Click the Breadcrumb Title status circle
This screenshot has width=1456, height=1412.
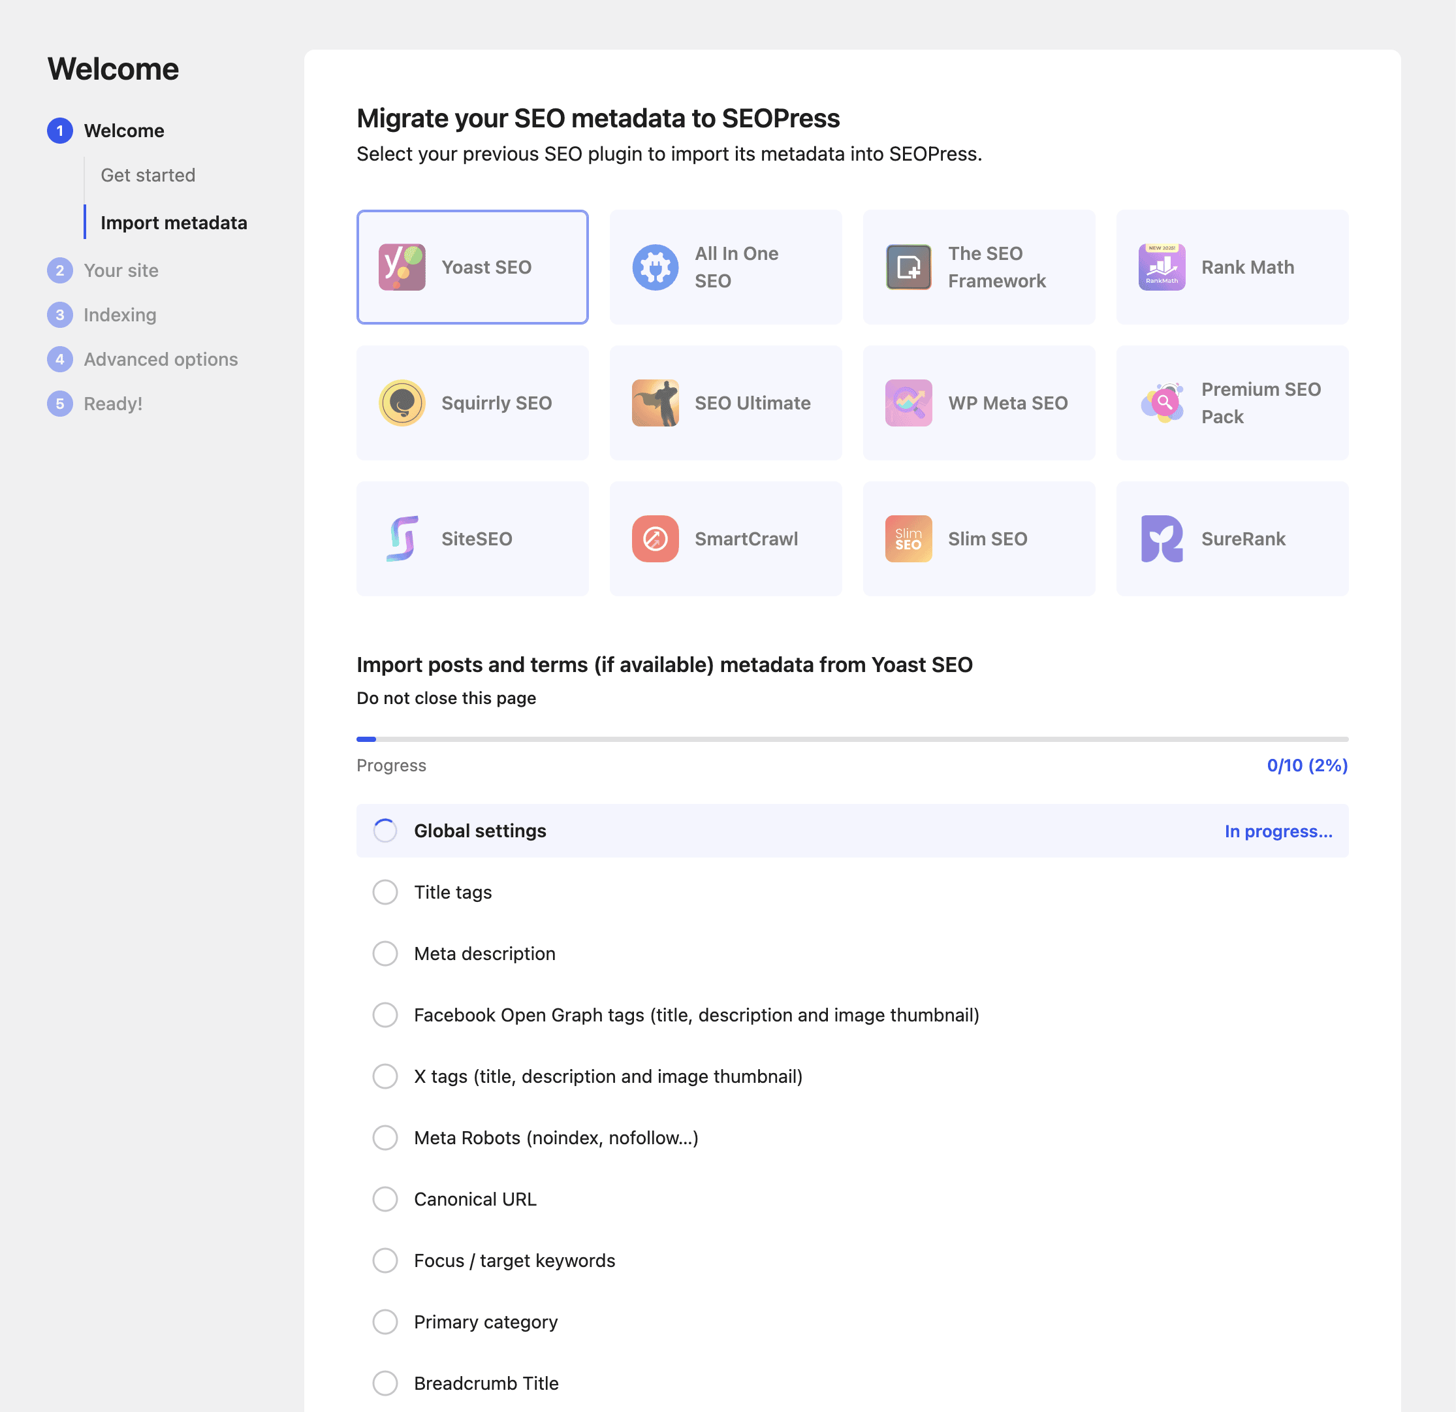(385, 1384)
